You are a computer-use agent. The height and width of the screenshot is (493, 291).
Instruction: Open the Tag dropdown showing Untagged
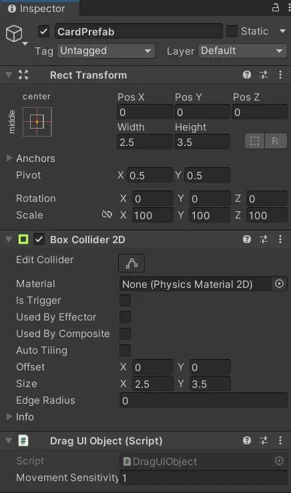click(106, 51)
